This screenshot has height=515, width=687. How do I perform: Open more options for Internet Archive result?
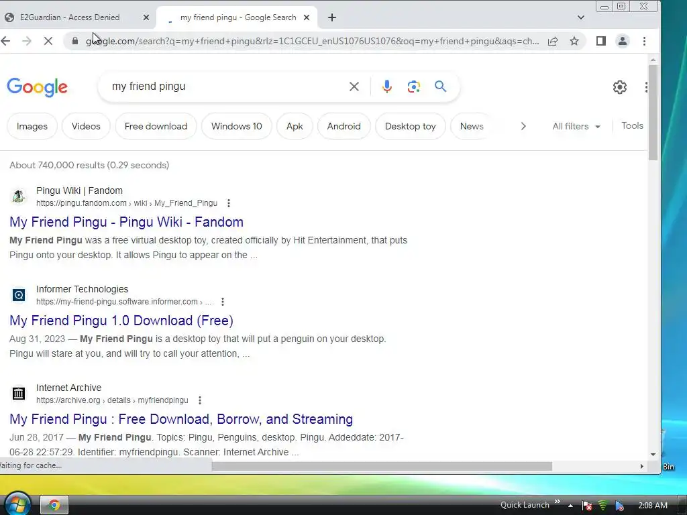coord(200,400)
